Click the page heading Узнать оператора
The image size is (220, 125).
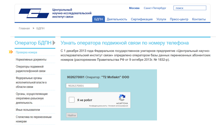tap(125, 43)
